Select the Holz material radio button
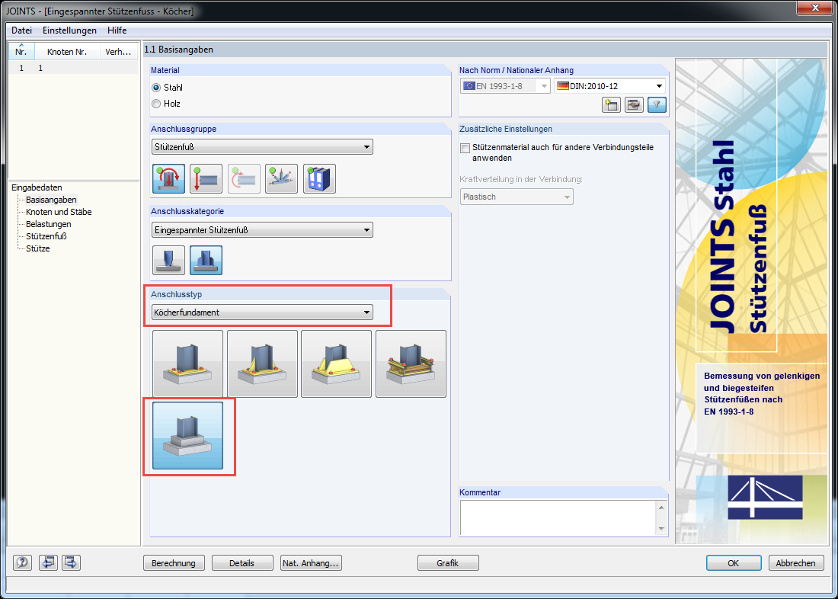The image size is (838, 599). click(156, 104)
